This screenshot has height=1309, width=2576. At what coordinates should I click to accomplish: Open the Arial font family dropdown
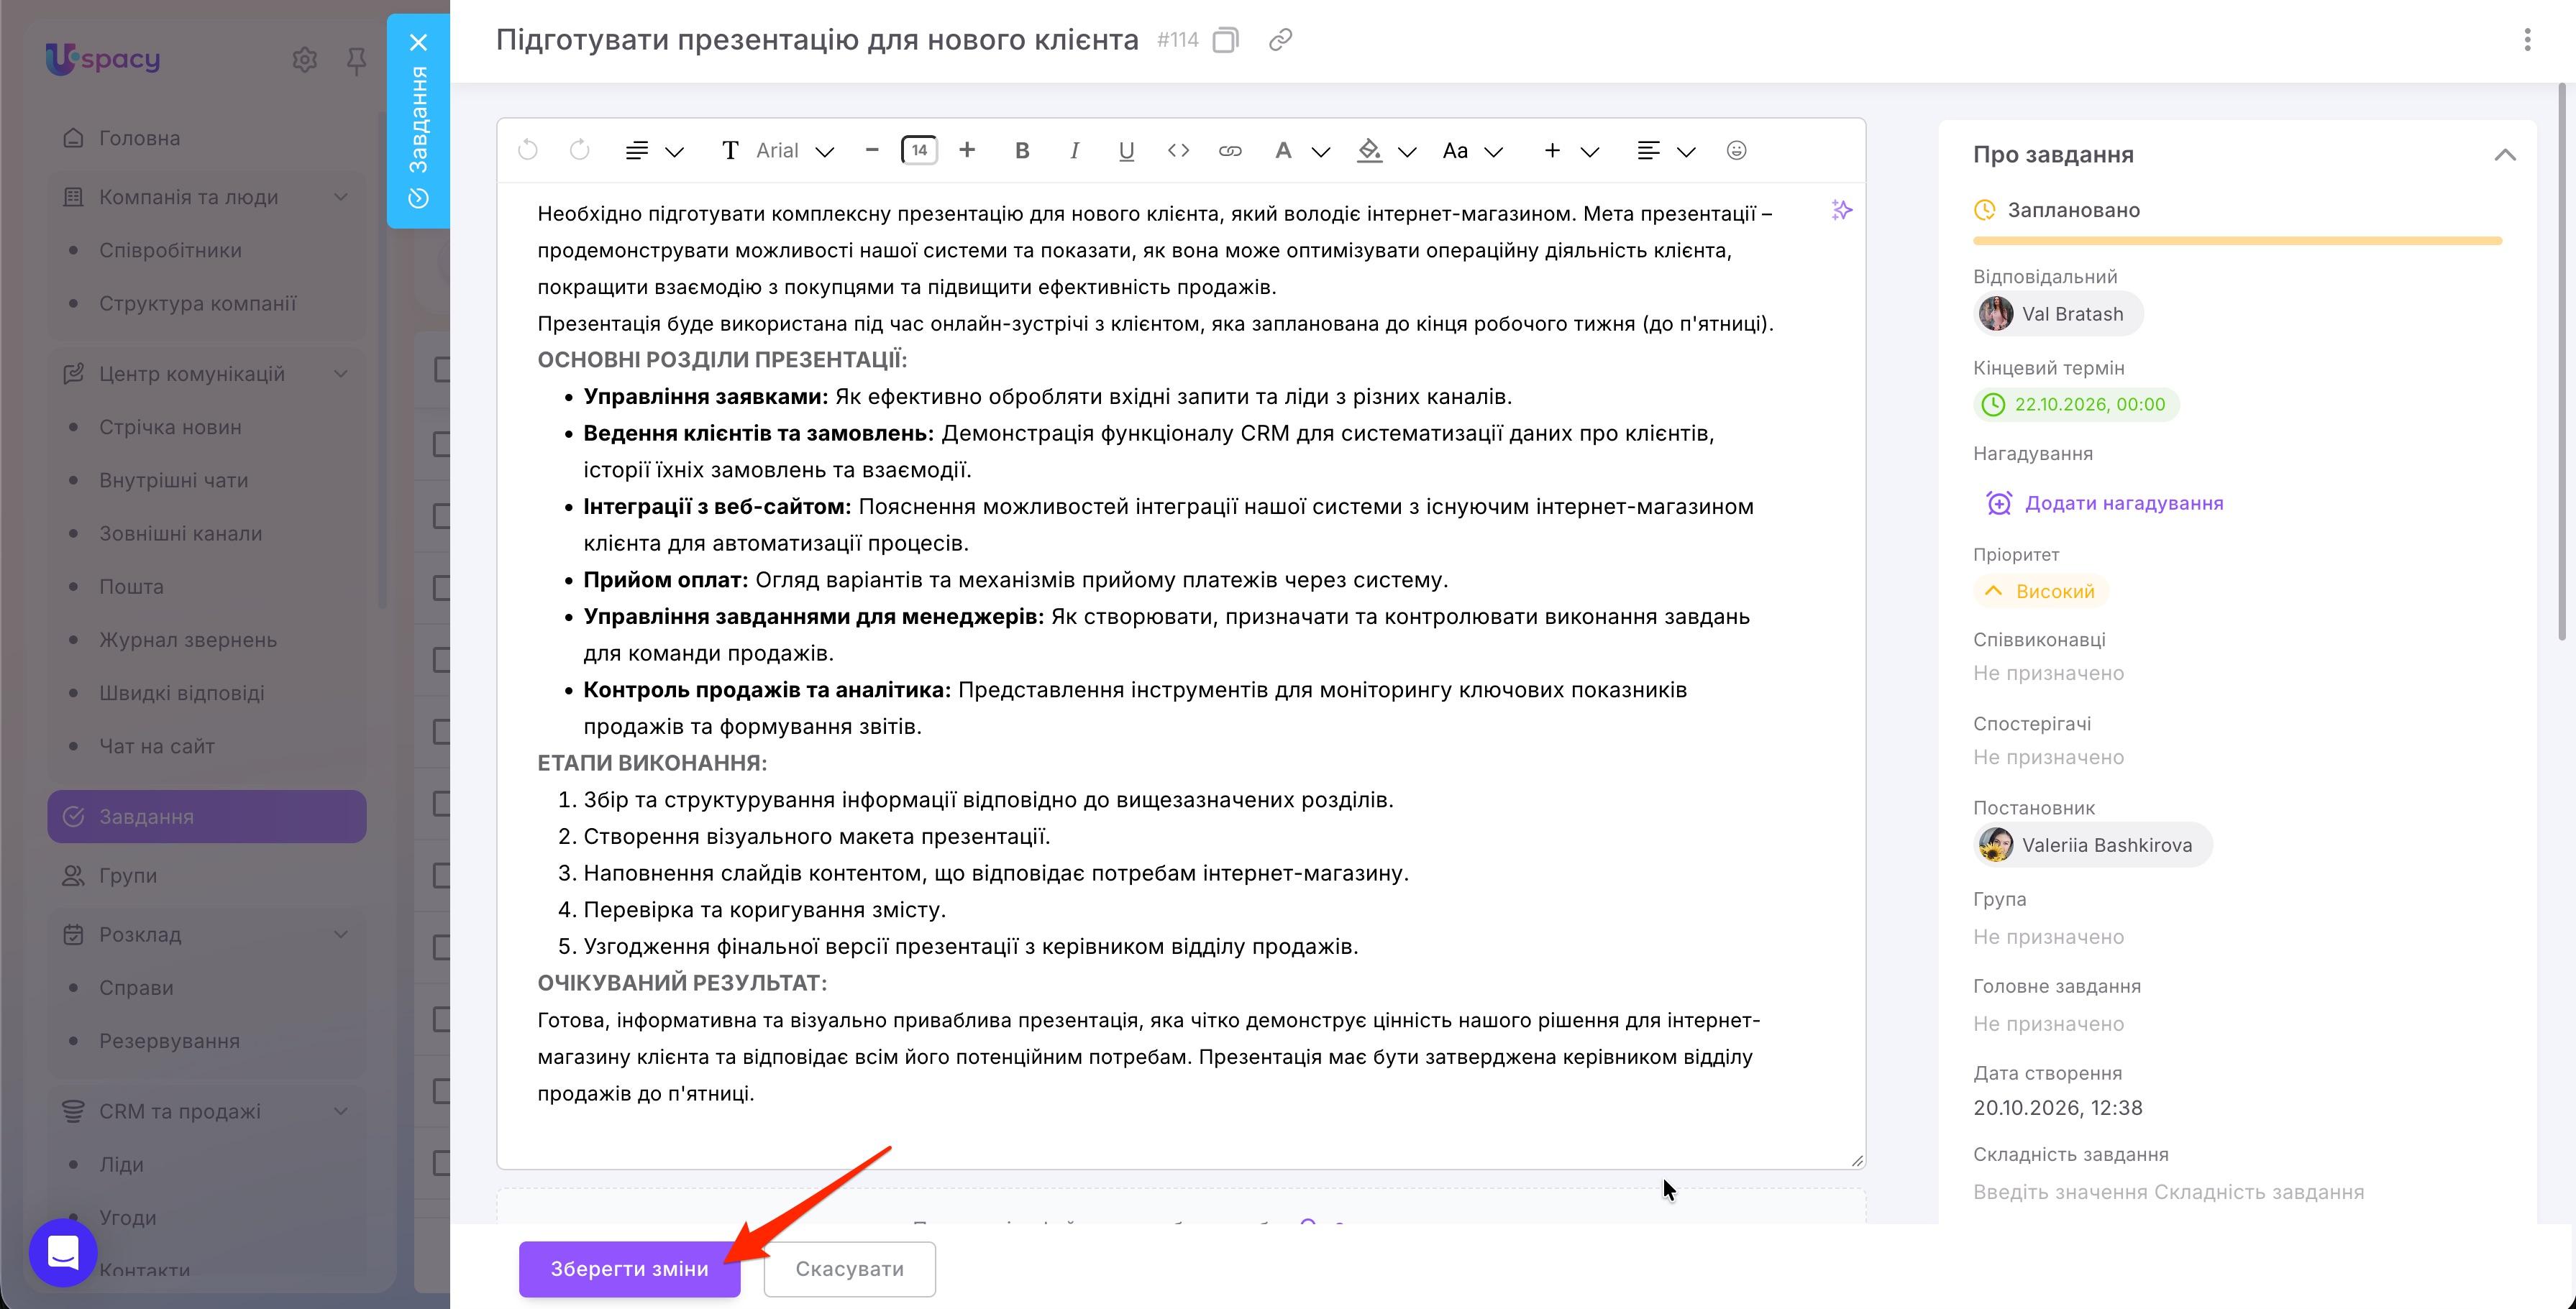(778, 150)
